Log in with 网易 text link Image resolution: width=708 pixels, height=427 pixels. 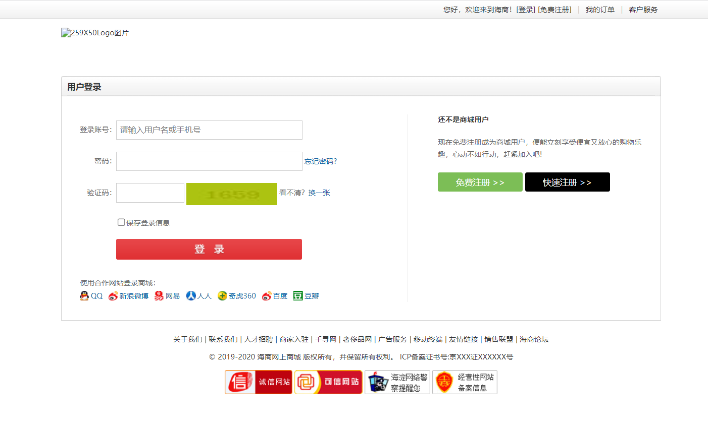[x=173, y=296]
